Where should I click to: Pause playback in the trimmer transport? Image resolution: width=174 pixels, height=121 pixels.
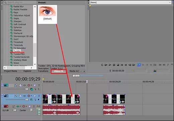point(114,65)
